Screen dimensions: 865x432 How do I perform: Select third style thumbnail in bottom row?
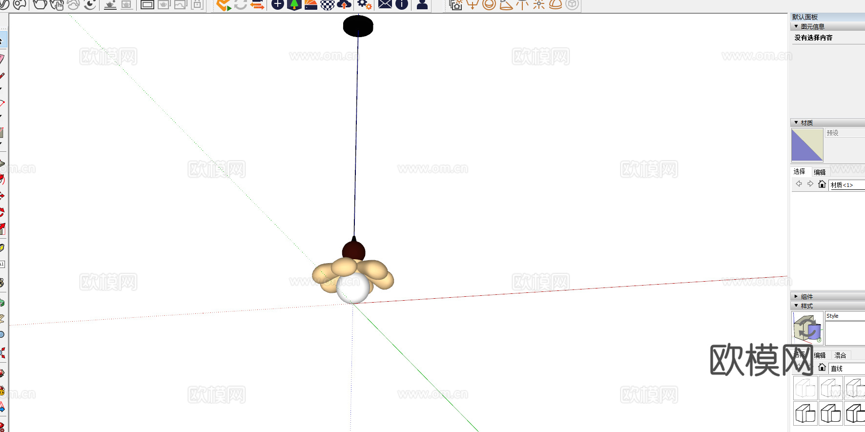pos(855,413)
